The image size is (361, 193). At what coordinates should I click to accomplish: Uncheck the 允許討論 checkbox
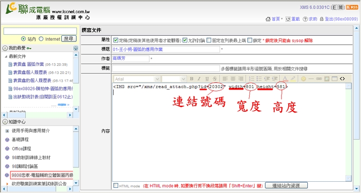[x=185, y=40]
